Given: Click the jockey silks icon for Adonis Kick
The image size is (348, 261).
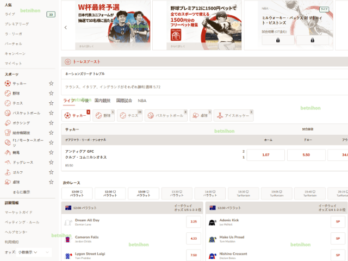Looking at the screenshot, I should point(213,222).
